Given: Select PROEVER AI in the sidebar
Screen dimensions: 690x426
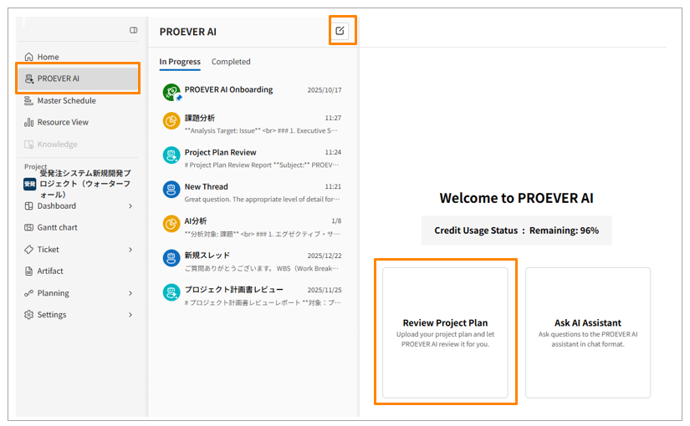Looking at the screenshot, I should click(77, 79).
